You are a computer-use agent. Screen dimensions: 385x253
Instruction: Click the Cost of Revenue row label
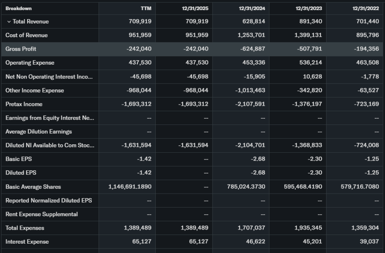(26, 35)
